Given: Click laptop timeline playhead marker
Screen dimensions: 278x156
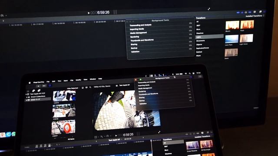Looking at the screenshot, I should click(x=151, y=140).
